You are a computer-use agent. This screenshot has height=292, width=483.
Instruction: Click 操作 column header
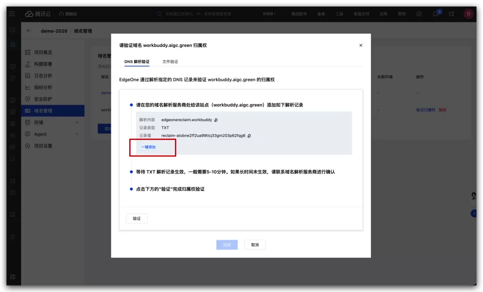[420, 77]
